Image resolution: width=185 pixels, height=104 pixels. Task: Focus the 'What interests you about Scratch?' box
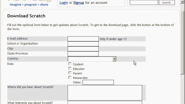(105, 103)
